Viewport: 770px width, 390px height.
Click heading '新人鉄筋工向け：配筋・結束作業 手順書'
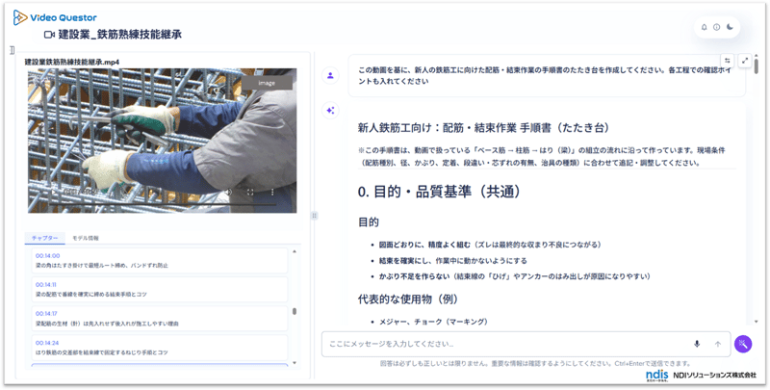pos(484,128)
